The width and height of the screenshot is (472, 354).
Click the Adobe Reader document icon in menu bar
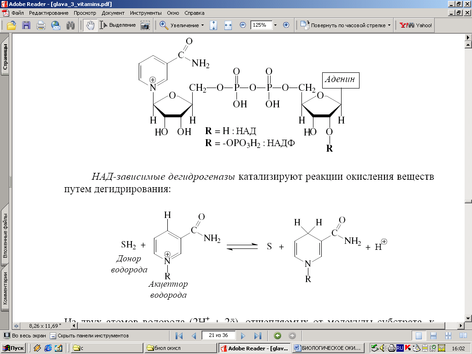(6, 13)
